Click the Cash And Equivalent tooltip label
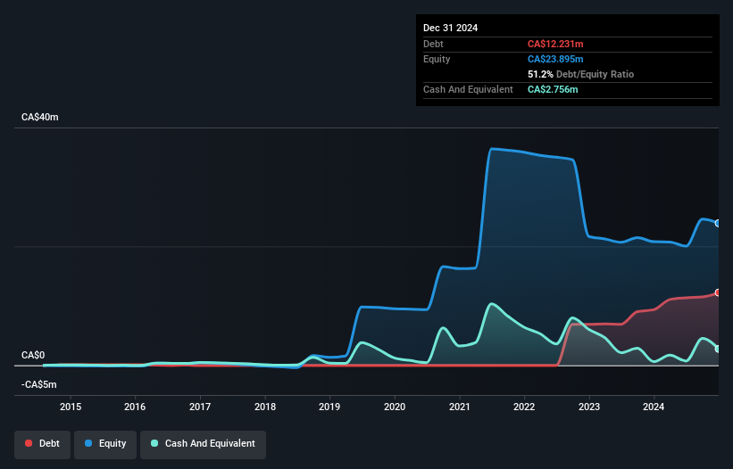Image resolution: width=733 pixels, height=469 pixels. point(468,89)
